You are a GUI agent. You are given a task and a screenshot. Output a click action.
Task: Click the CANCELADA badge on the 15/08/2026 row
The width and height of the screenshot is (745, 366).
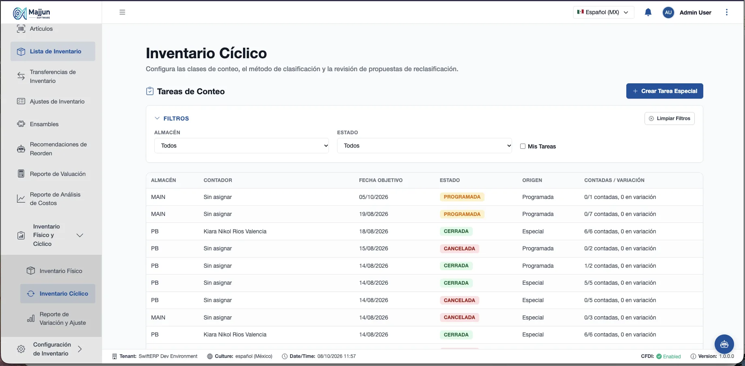tap(459, 249)
